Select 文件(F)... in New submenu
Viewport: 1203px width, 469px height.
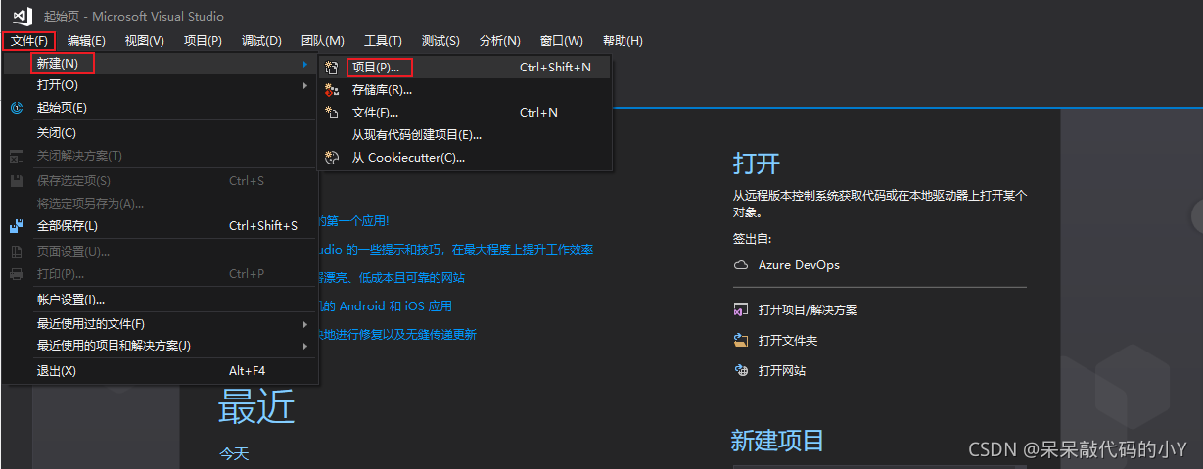(466, 113)
